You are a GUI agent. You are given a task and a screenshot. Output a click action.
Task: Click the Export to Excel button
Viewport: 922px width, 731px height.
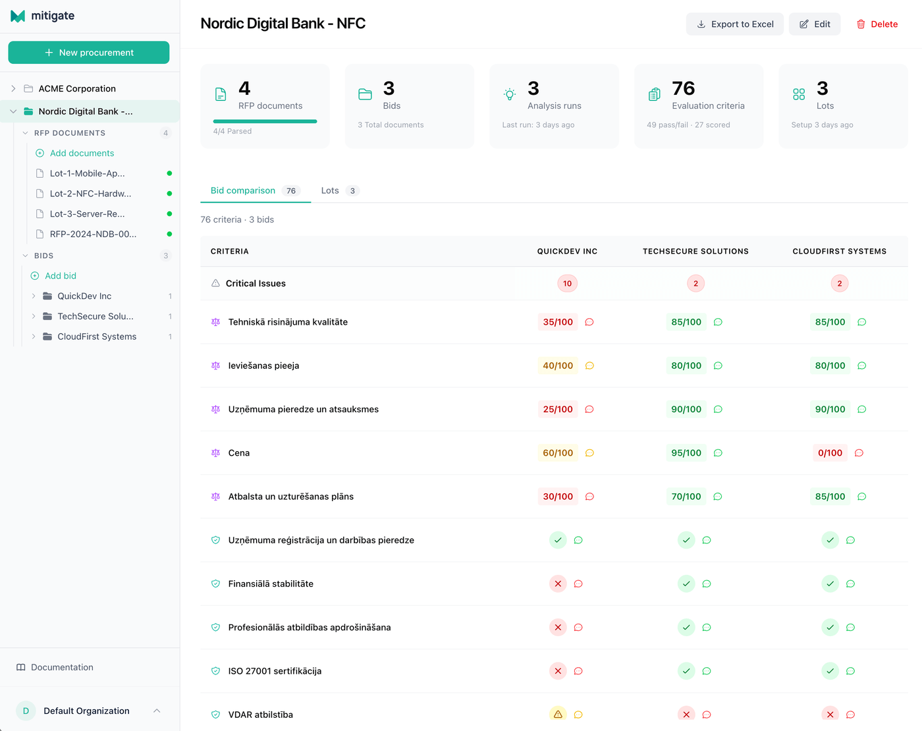pos(735,24)
